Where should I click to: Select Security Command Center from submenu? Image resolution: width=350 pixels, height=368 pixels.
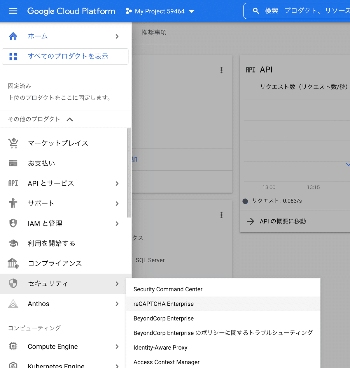(223, 289)
